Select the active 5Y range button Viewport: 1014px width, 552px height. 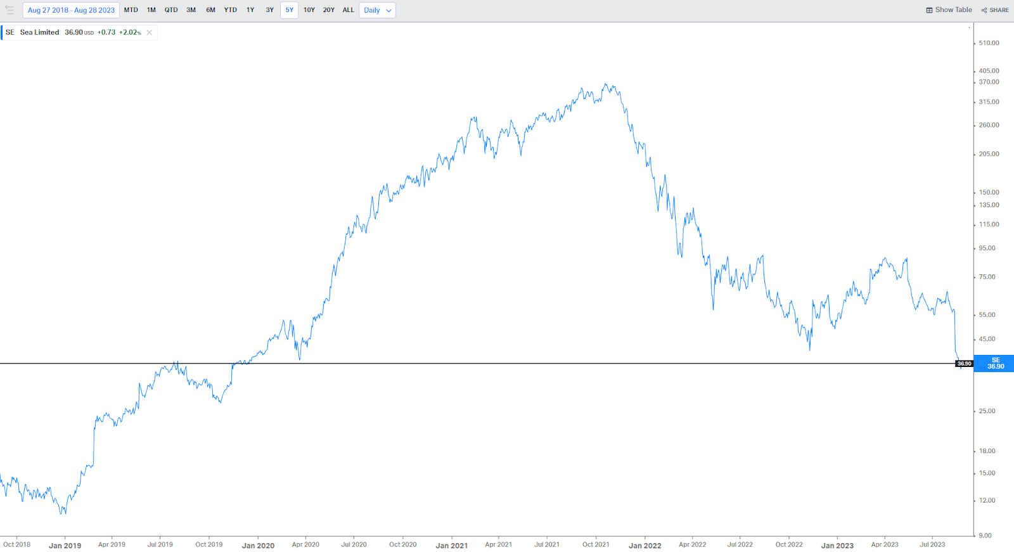pyautogui.click(x=290, y=10)
